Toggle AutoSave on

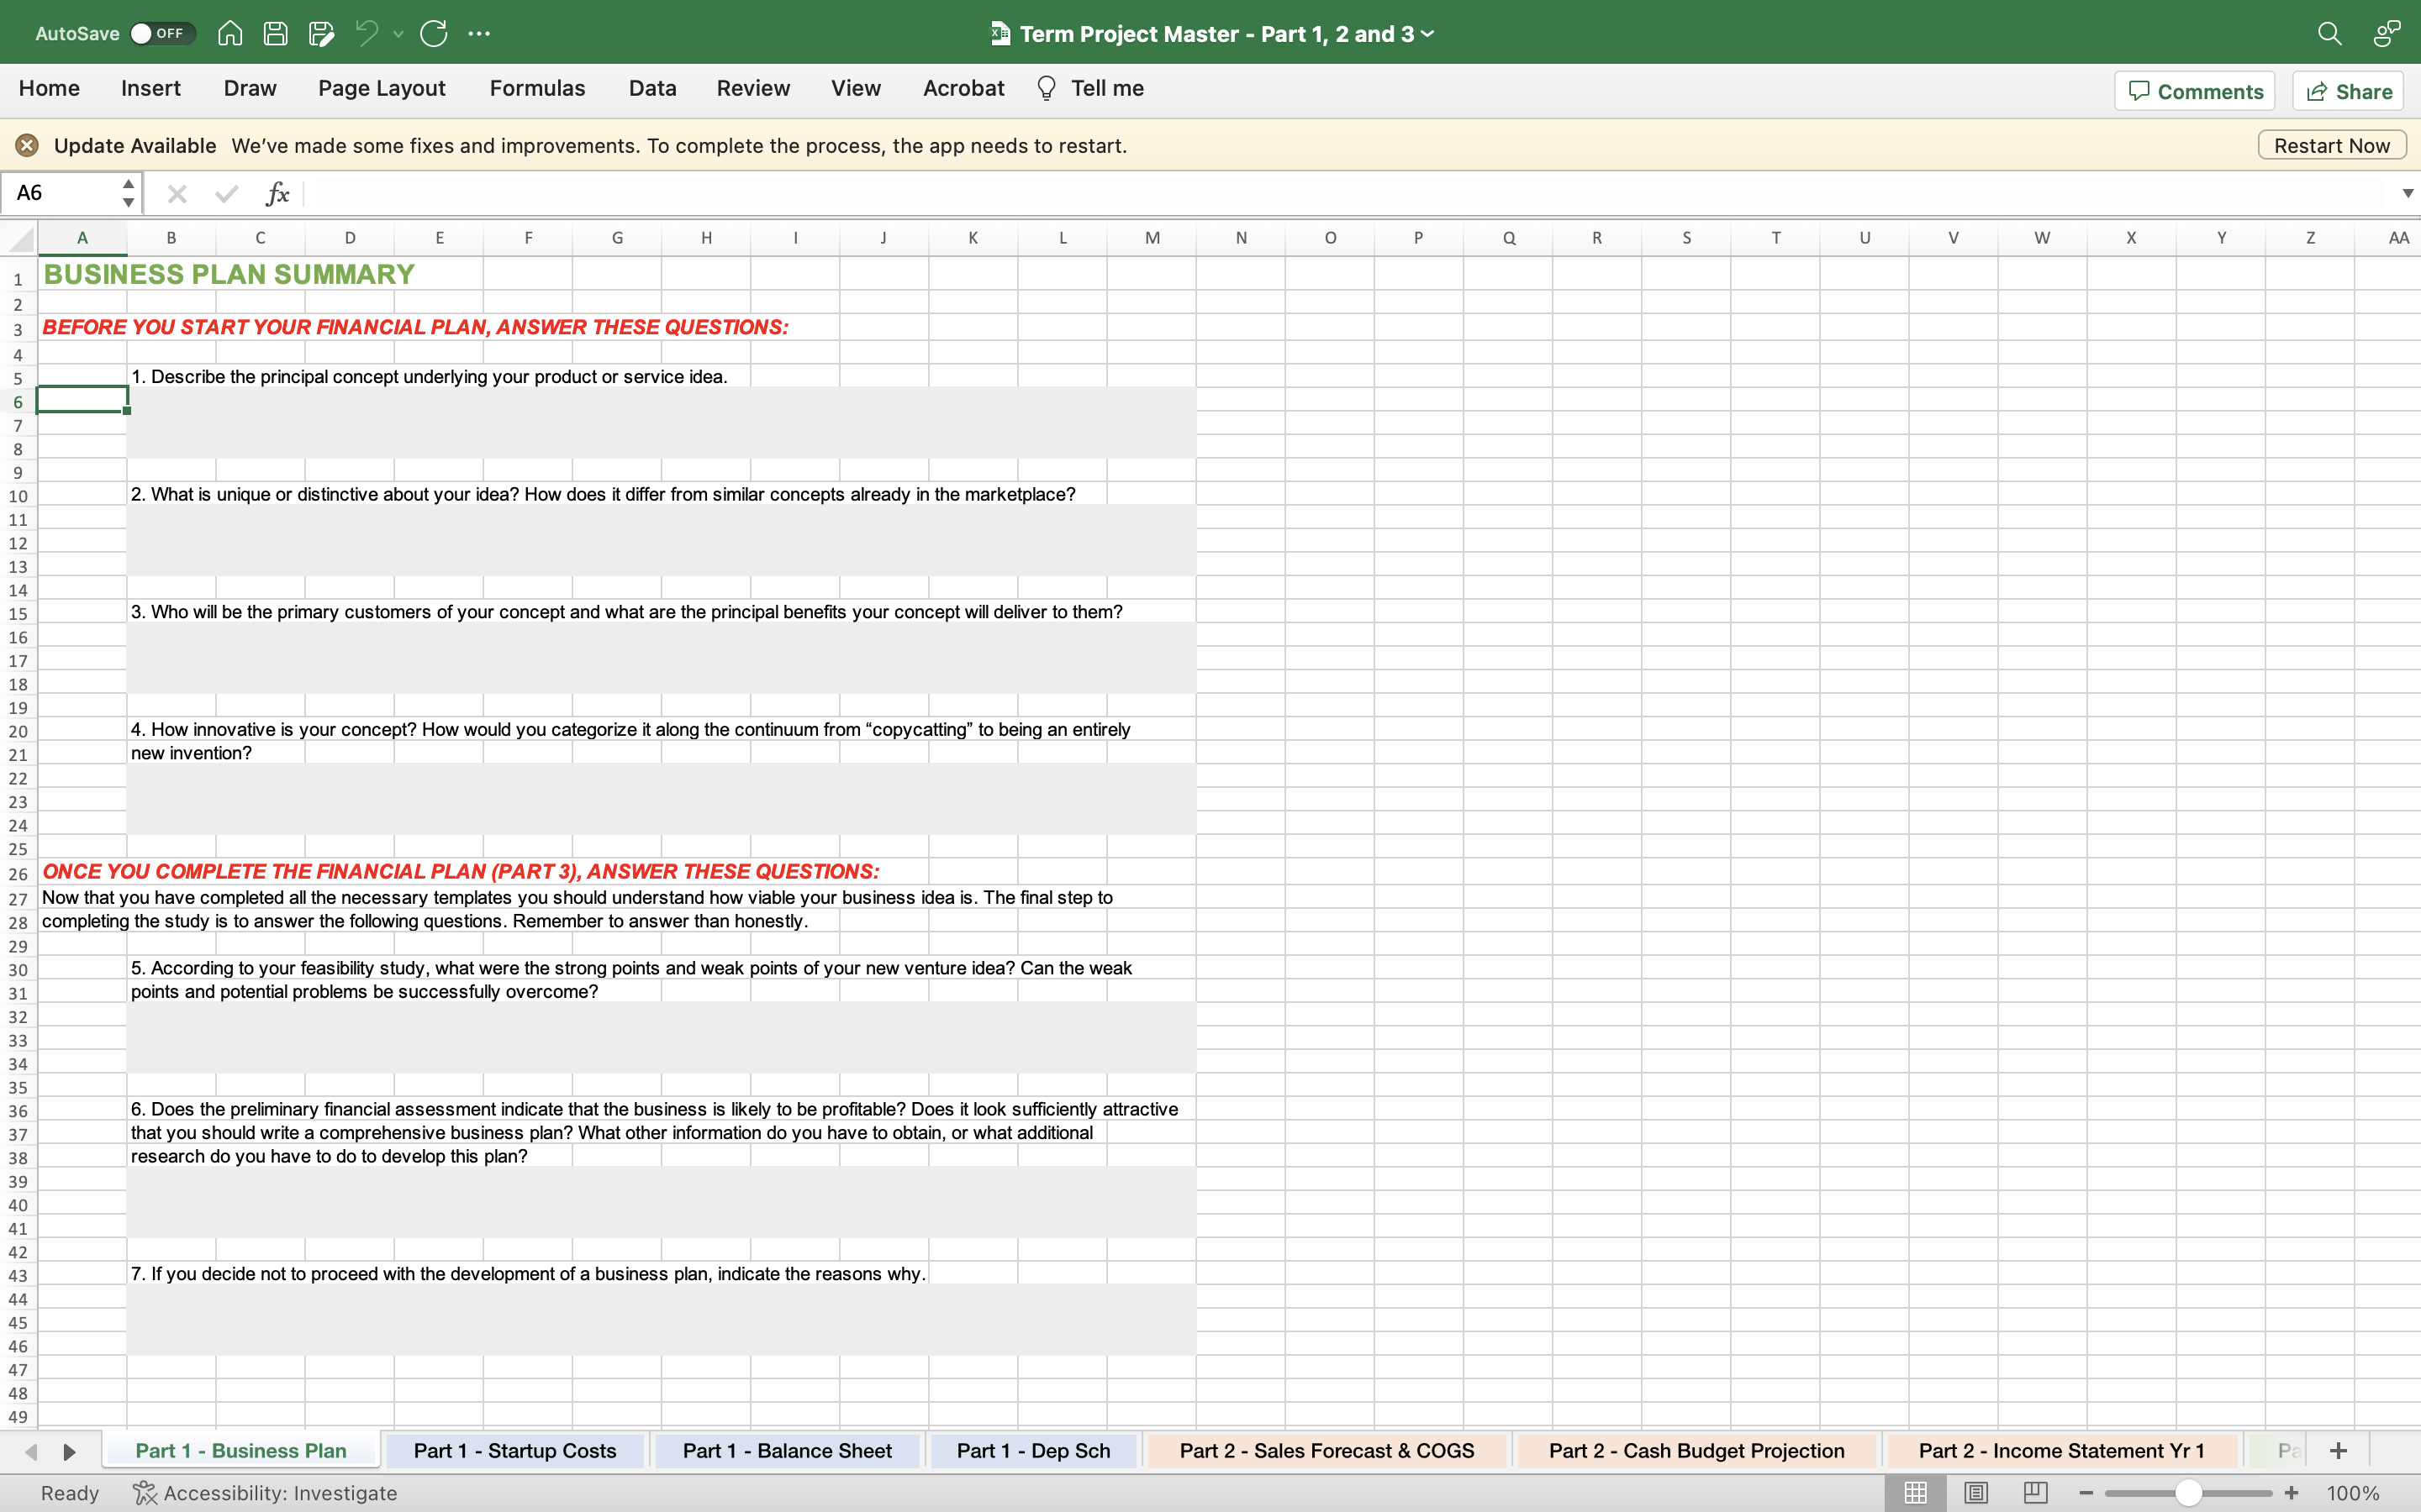[x=162, y=33]
